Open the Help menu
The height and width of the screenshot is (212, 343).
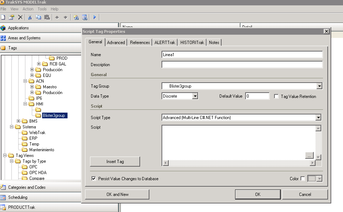(54, 9)
